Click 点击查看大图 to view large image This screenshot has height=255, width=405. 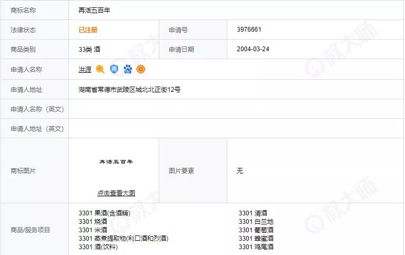click(116, 193)
